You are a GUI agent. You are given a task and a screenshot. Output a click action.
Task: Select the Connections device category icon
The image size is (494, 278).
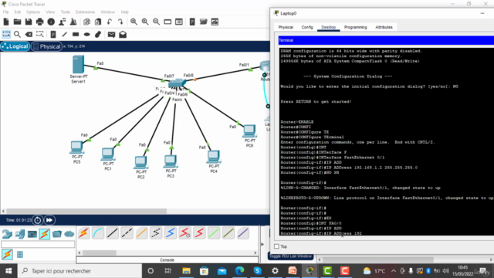[x=45, y=234]
